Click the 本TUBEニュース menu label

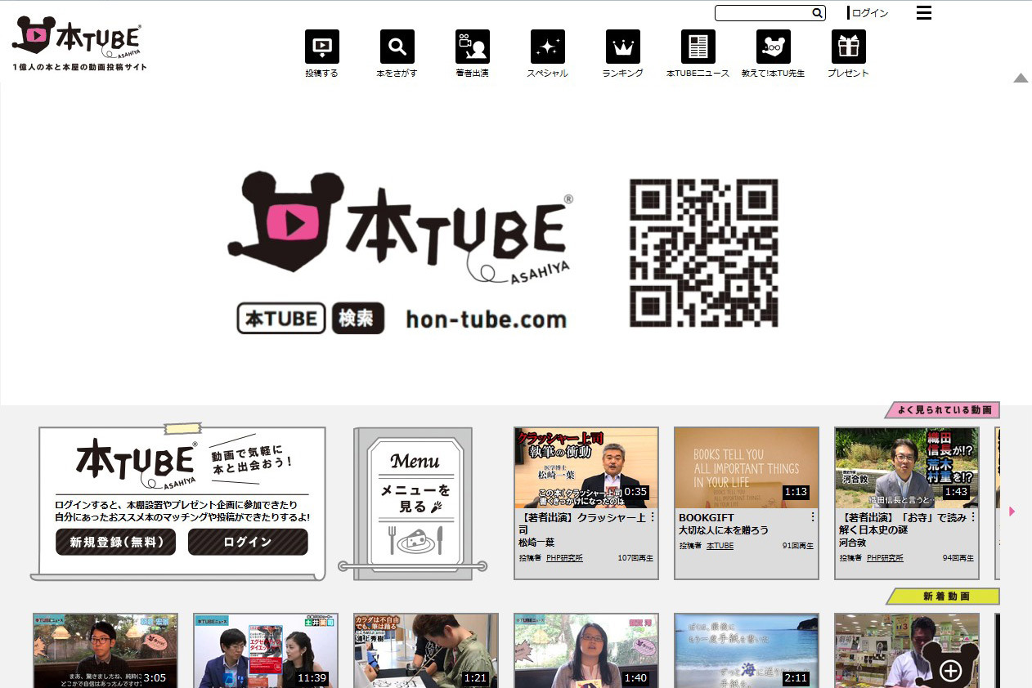[x=698, y=73]
